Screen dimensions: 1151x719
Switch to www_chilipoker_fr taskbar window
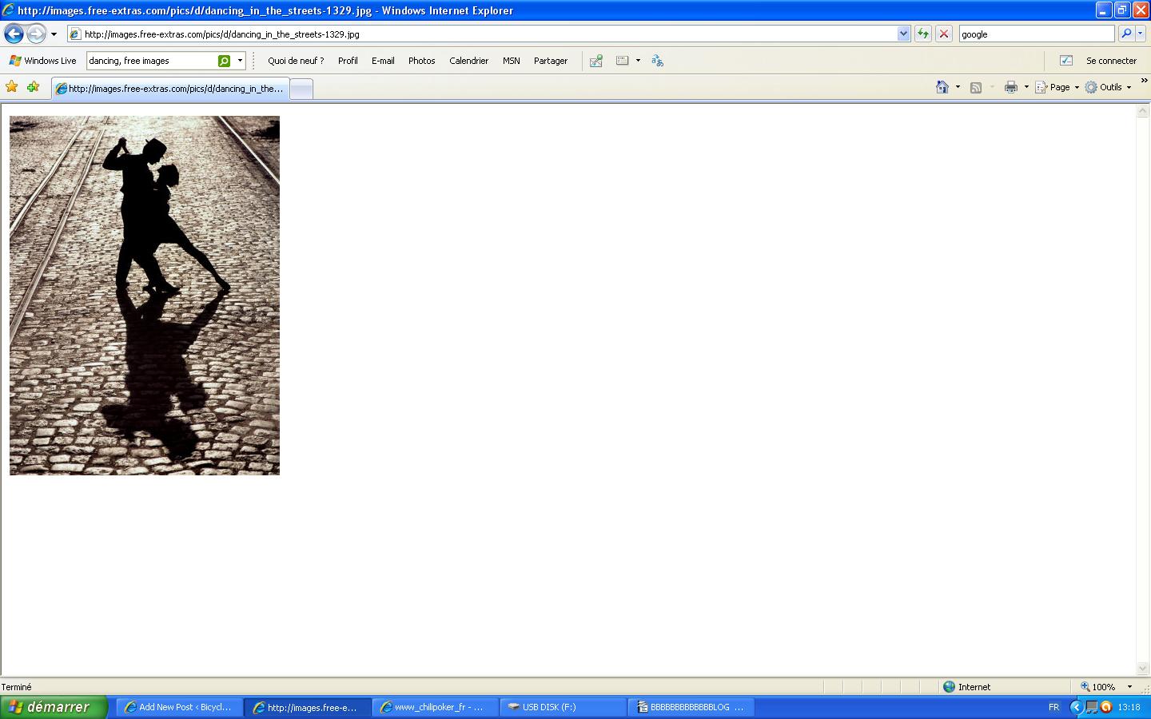436,707
